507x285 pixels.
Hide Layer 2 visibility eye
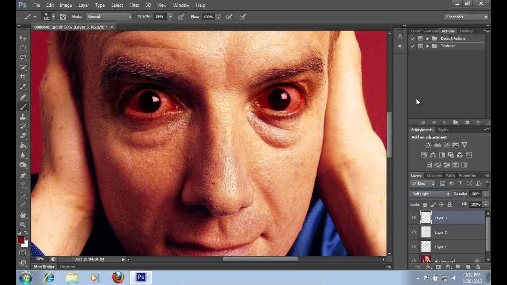pyautogui.click(x=414, y=232)
